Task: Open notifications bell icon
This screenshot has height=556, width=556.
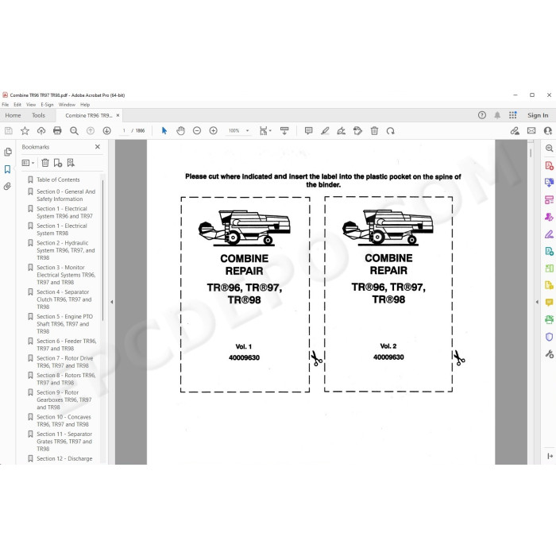Action: coord(497,115)
